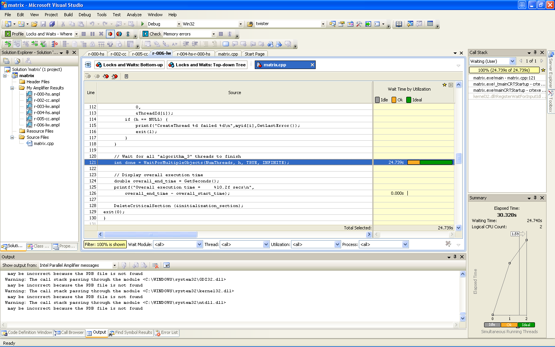Open the Waiting (User) dropdown in Call Stack

[512, 61]
